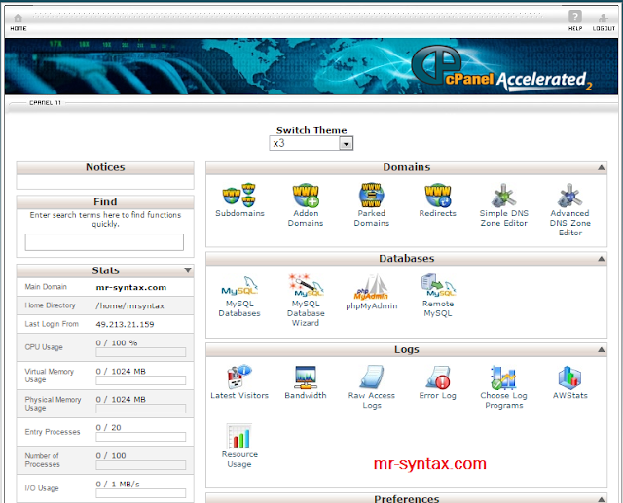This screenshot has width=623, height=503.
Task: Open the Error Log icon
Action: (x=437, y=377)
